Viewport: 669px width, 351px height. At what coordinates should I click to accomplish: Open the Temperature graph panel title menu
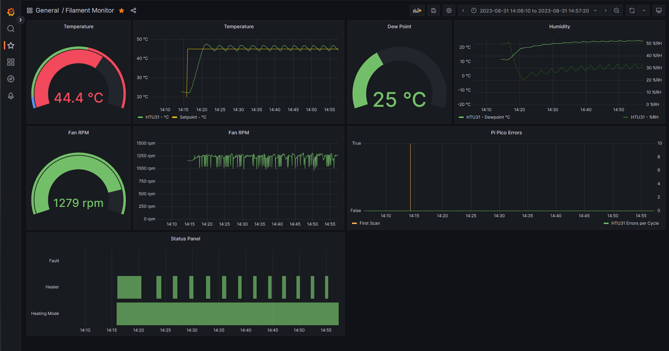pyautogui.click(x=239, y=27)
